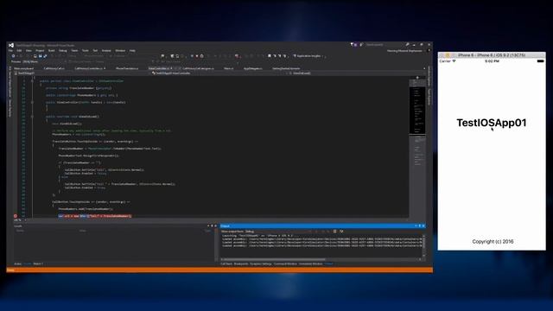Click the highlighted breakpoint code line
Viewport: 553px width, 311px height.
click(x=95, y=216)
